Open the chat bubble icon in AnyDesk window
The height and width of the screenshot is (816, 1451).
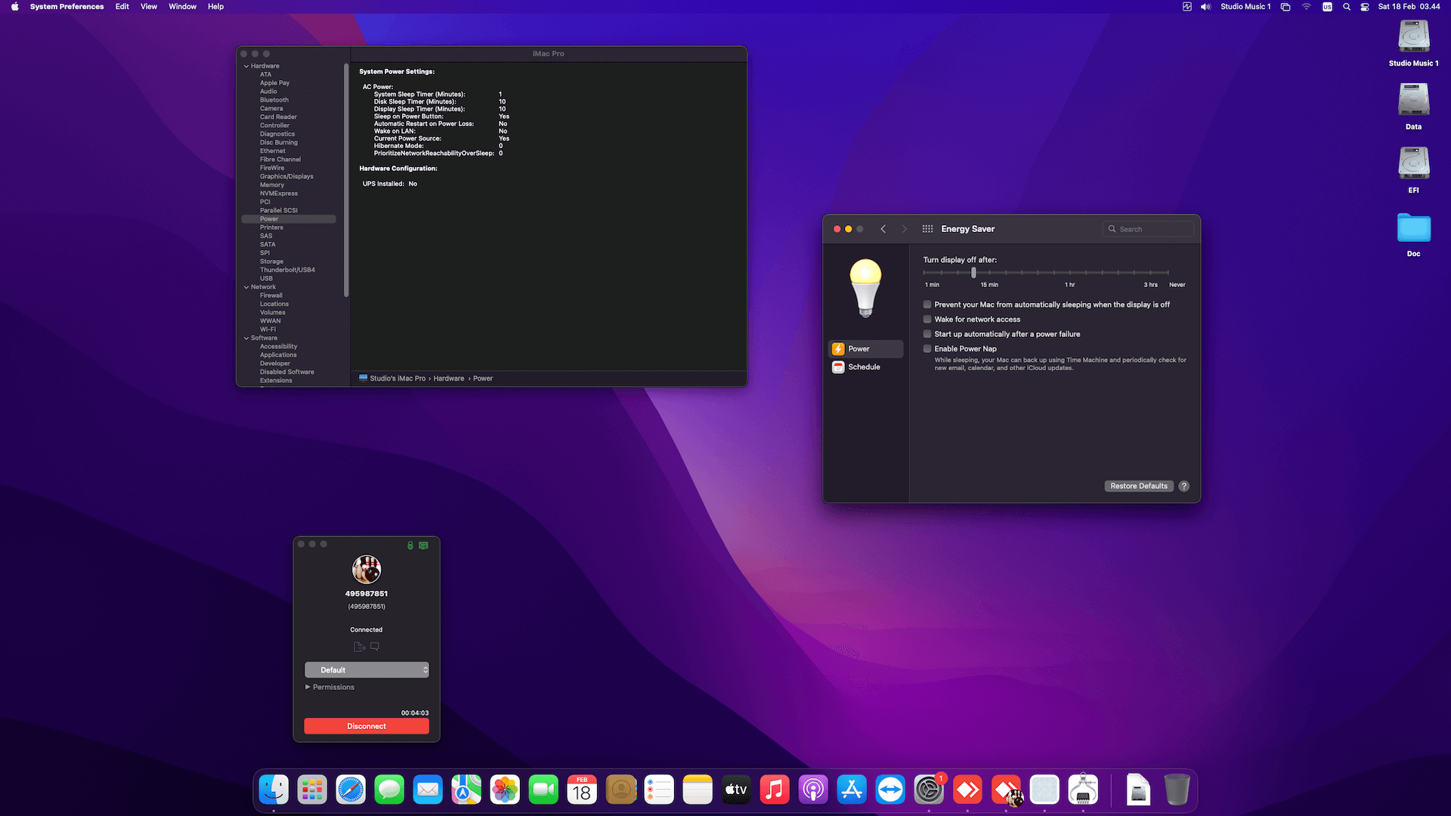tap(375, 647)
